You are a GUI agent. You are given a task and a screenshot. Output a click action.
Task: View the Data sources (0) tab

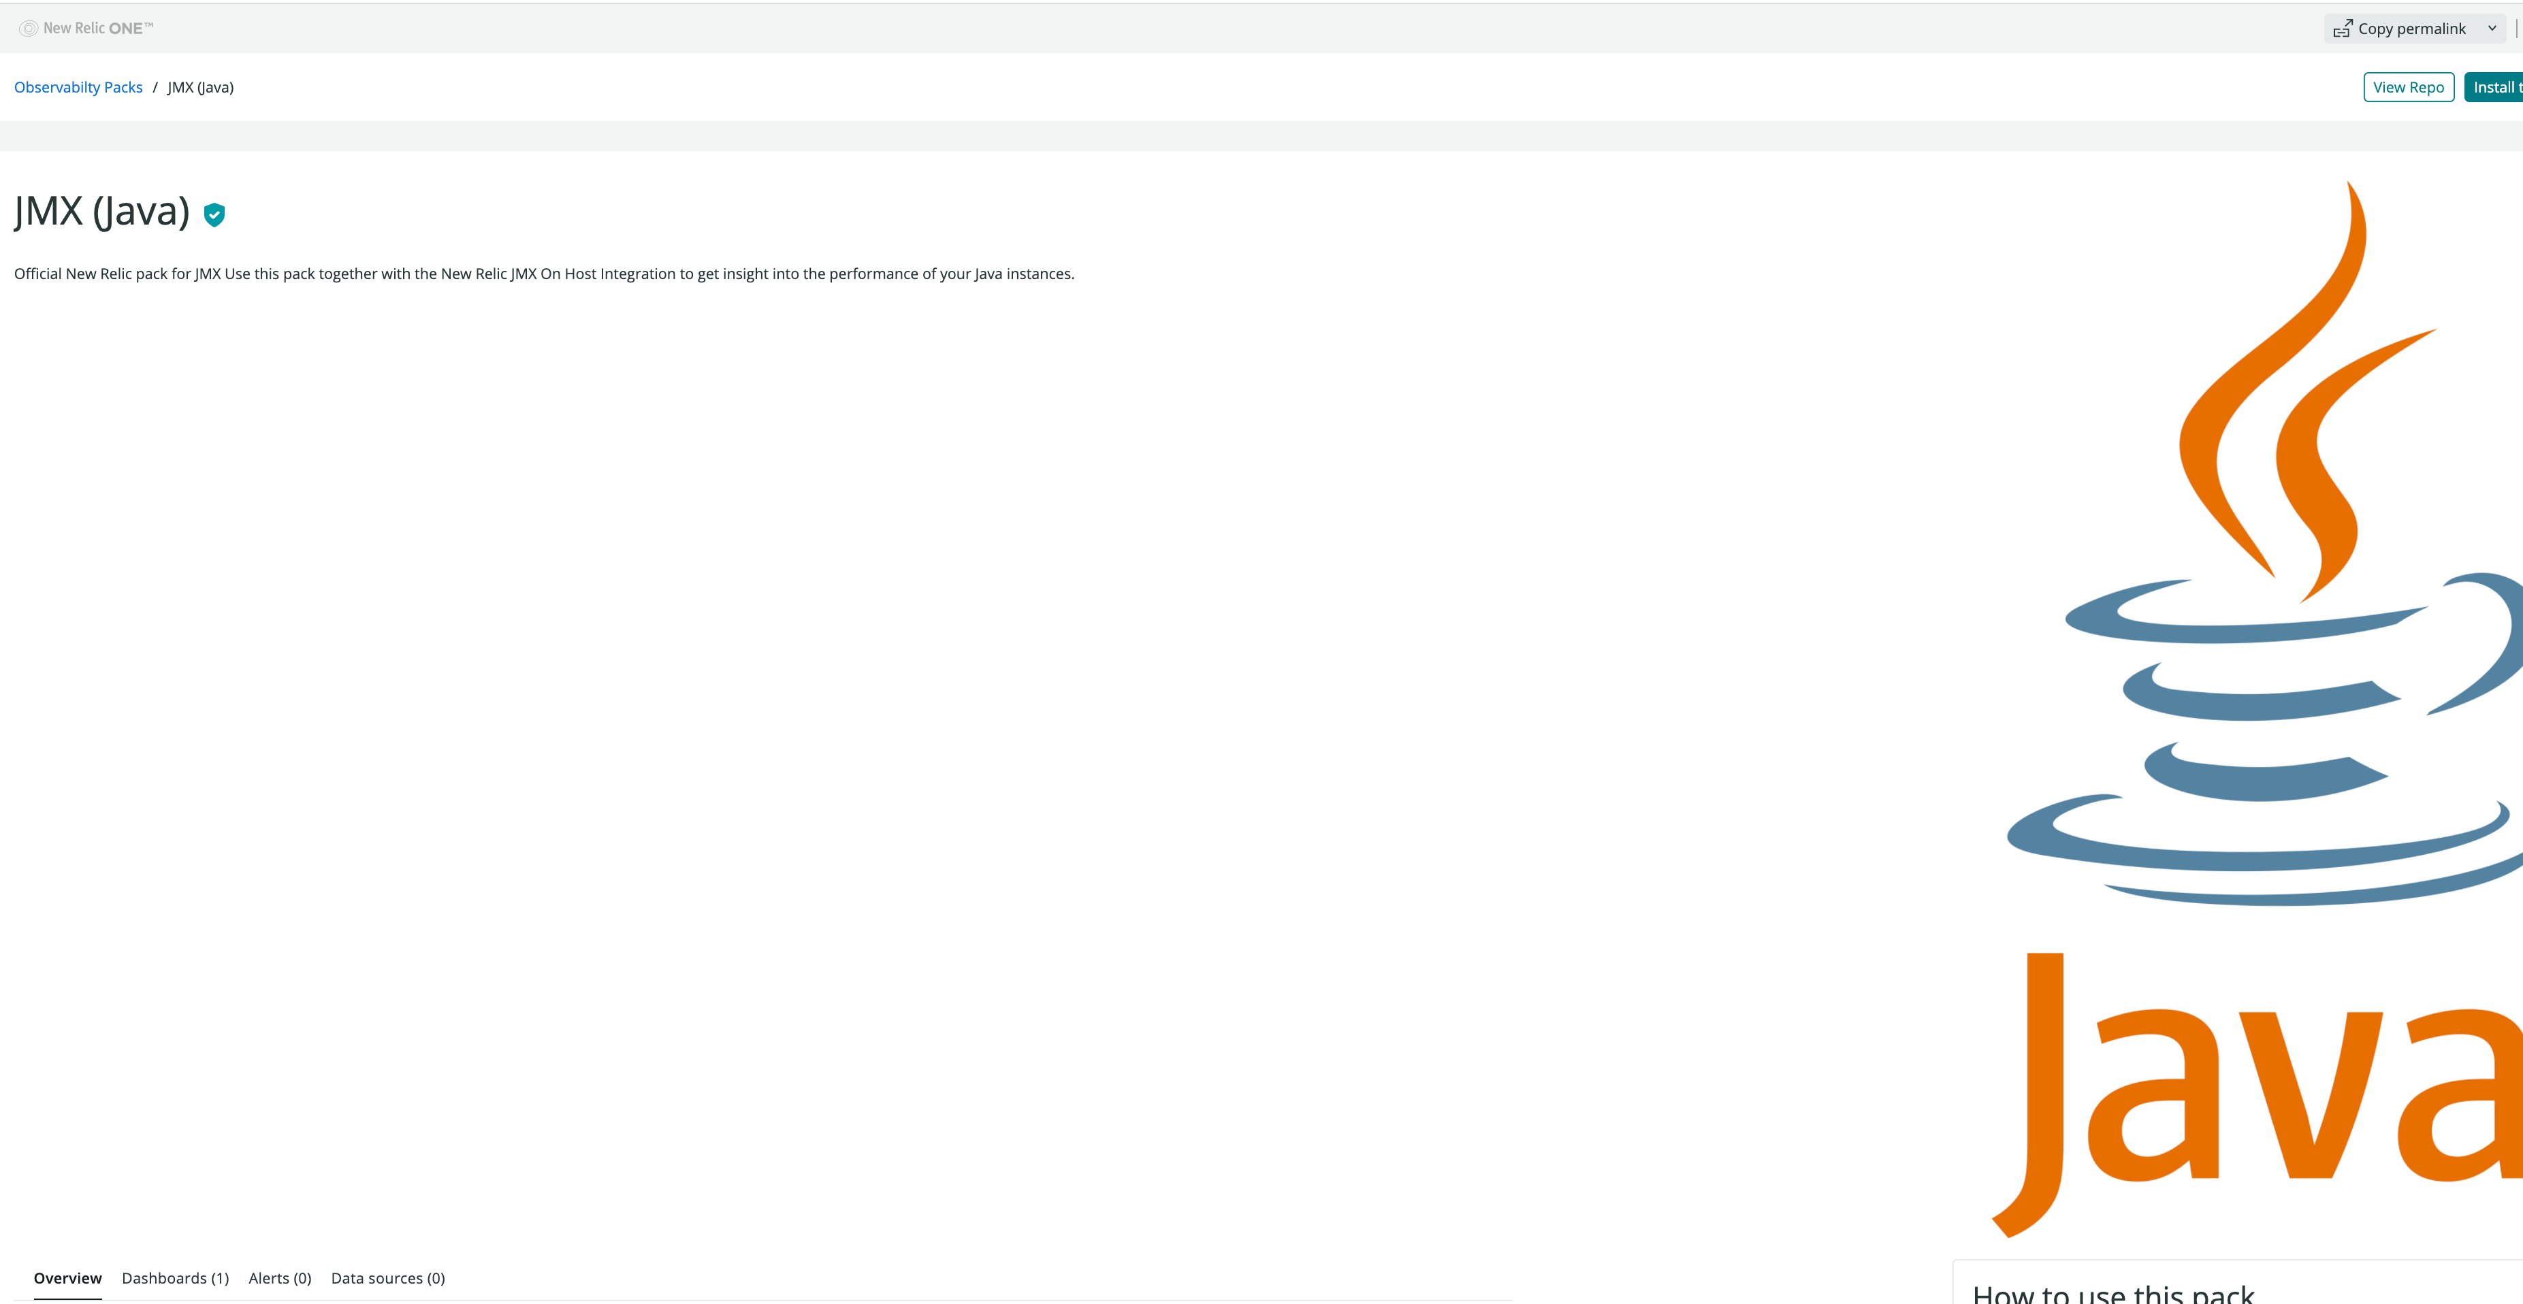click(x=388, y=1277)
